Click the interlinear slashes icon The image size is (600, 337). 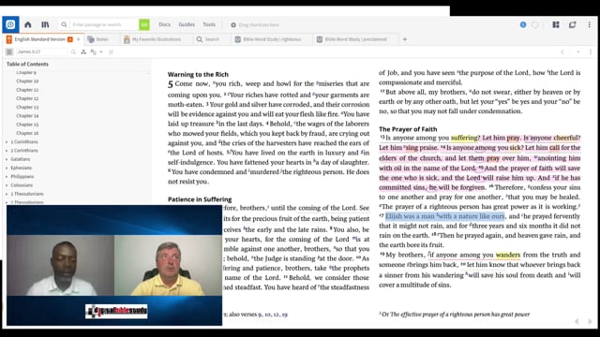pos(111,52)
